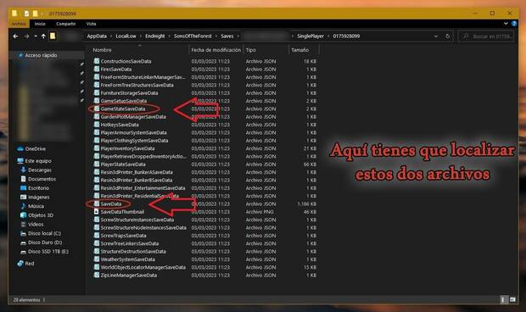The height and width of the screenshot is (312, 526).
Task: Click the search box for this folder
Action: pos(486,36)
